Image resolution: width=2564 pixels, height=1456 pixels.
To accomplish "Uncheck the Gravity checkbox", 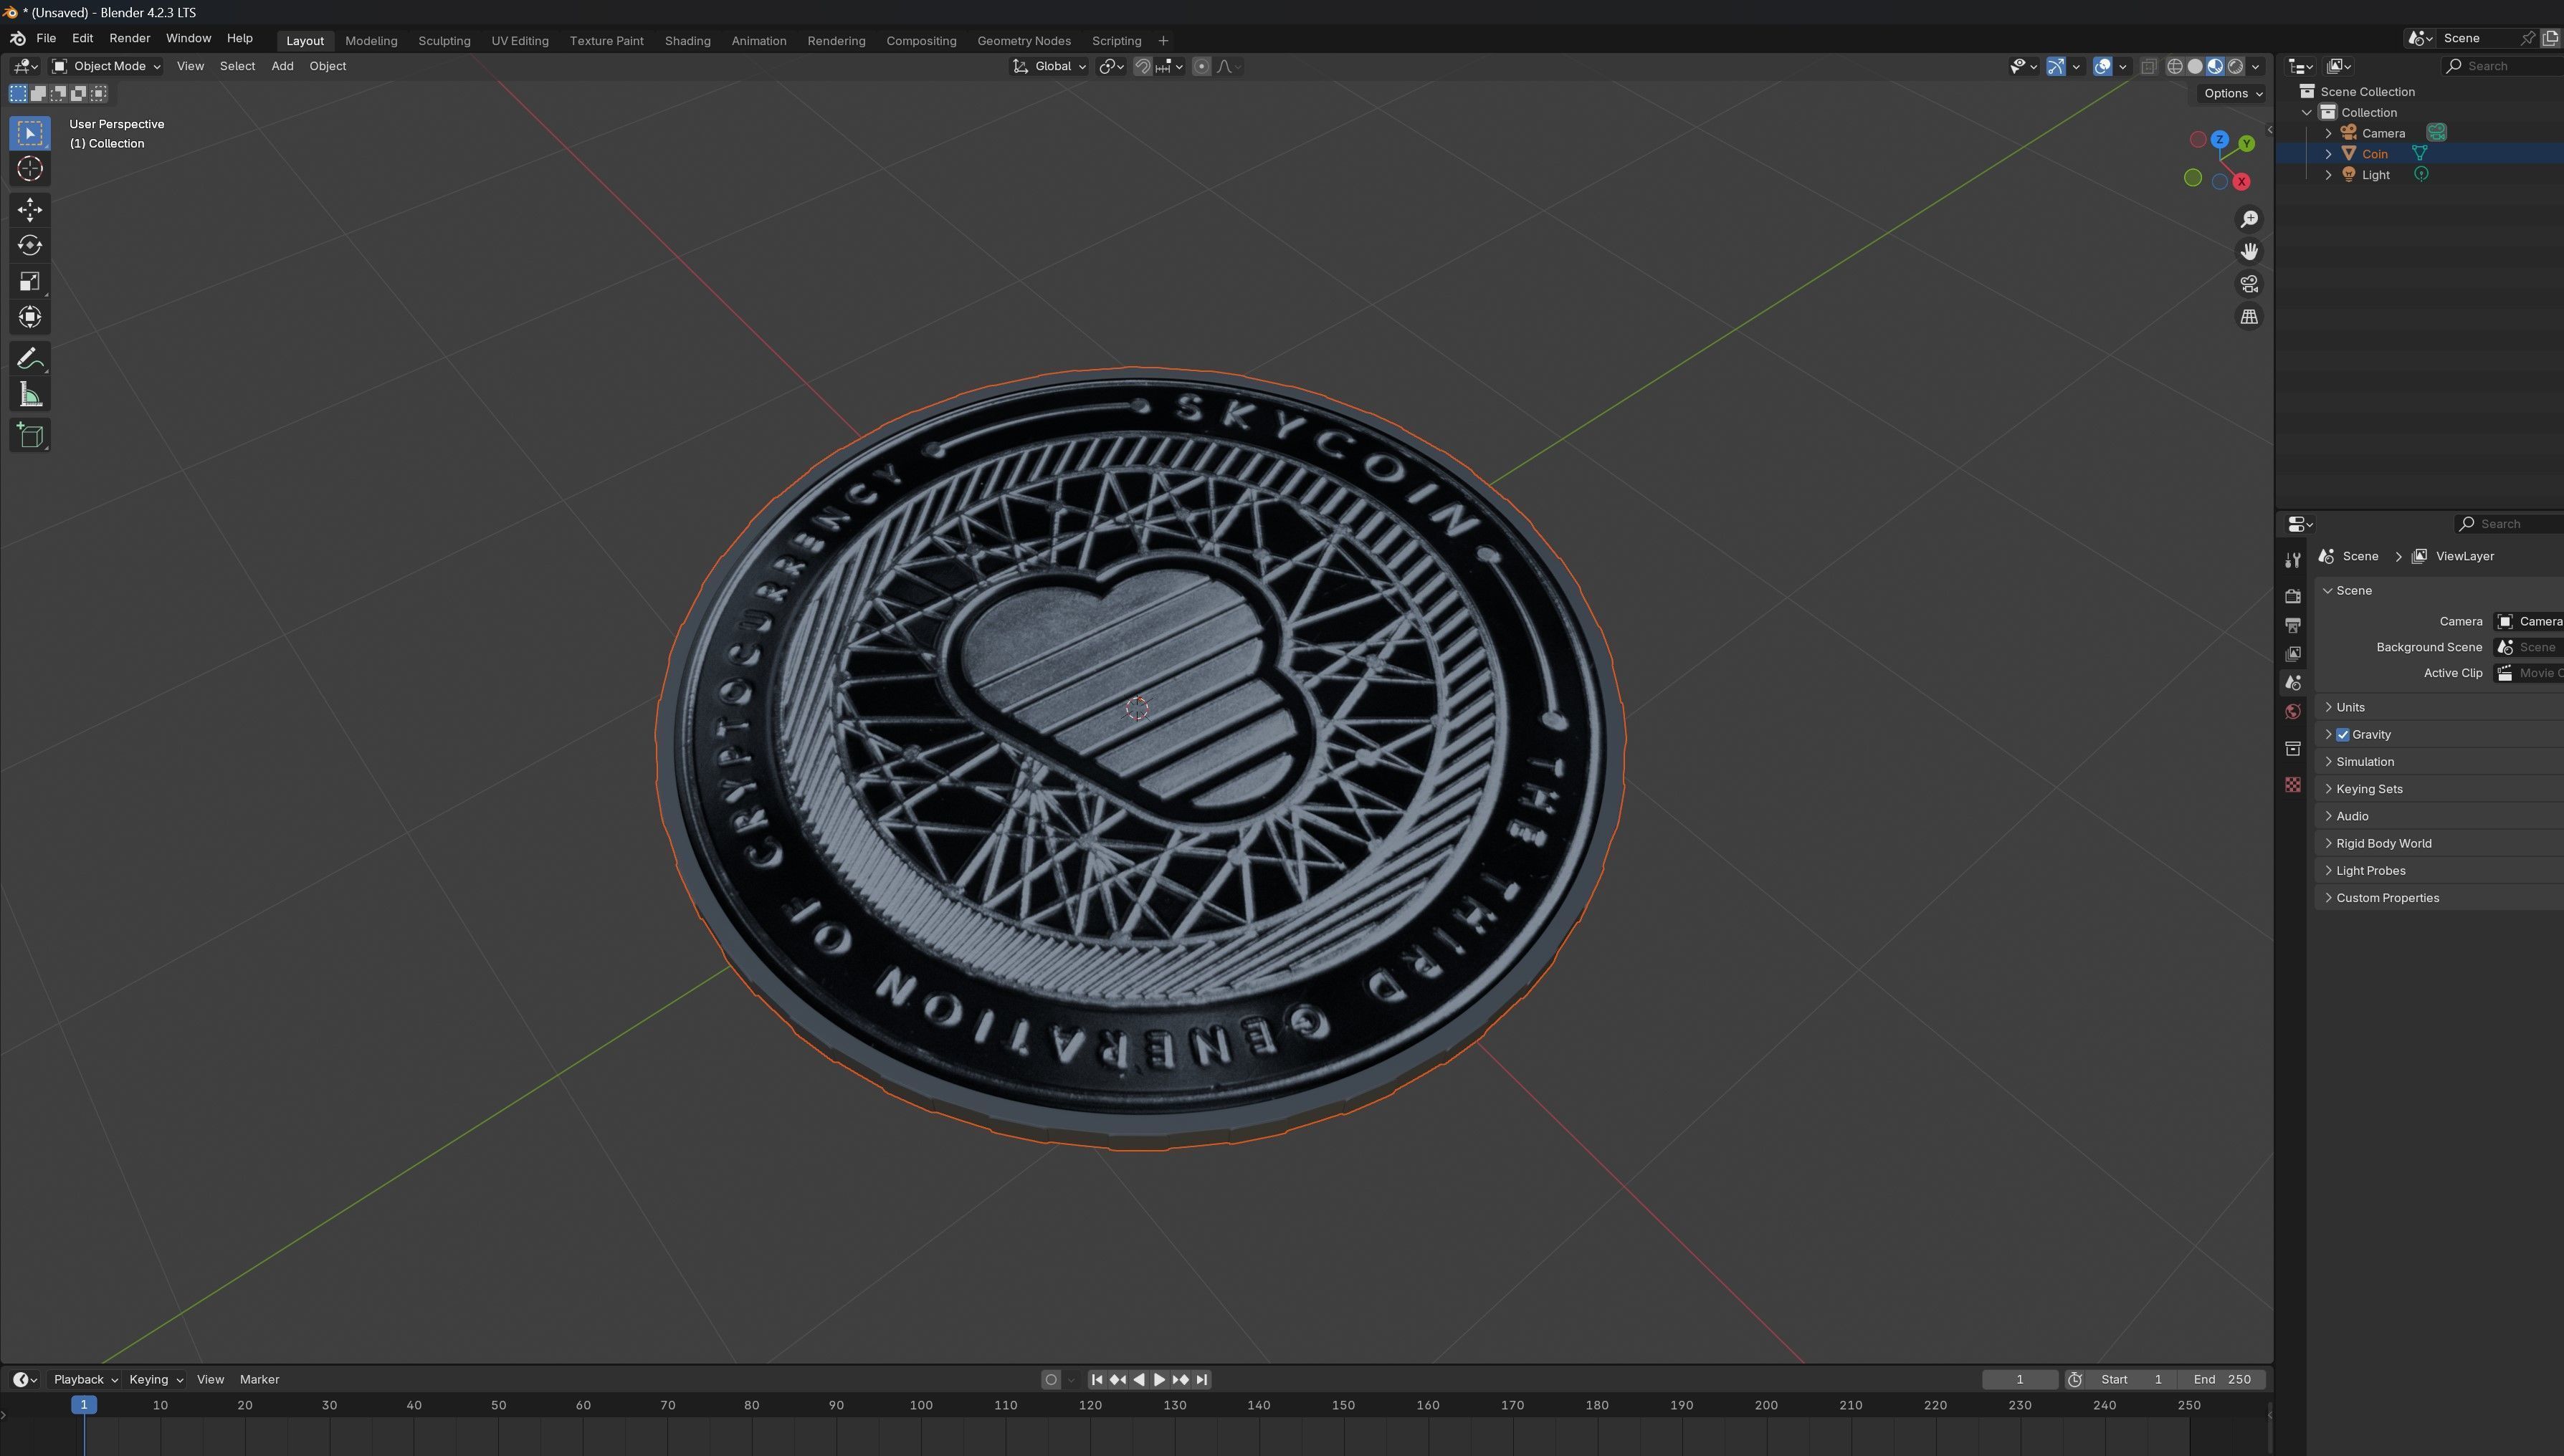I will pos(2343,734).
